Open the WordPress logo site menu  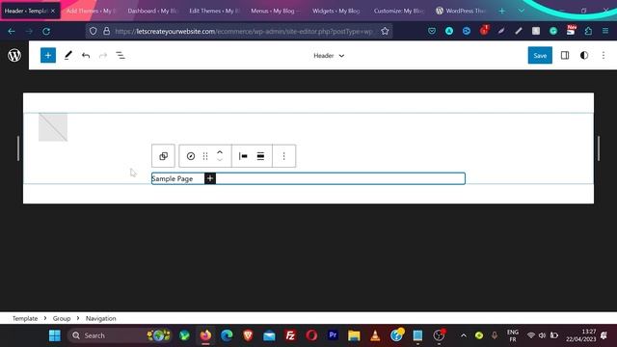click(x=14, y=56)
